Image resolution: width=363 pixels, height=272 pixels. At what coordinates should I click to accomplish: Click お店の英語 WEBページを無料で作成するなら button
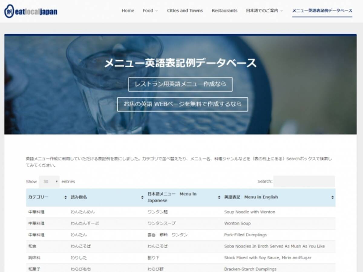pyautogui.click(x=182, y=104)
